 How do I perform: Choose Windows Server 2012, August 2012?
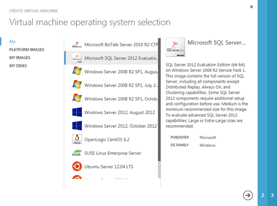click(x=111, y=112)
